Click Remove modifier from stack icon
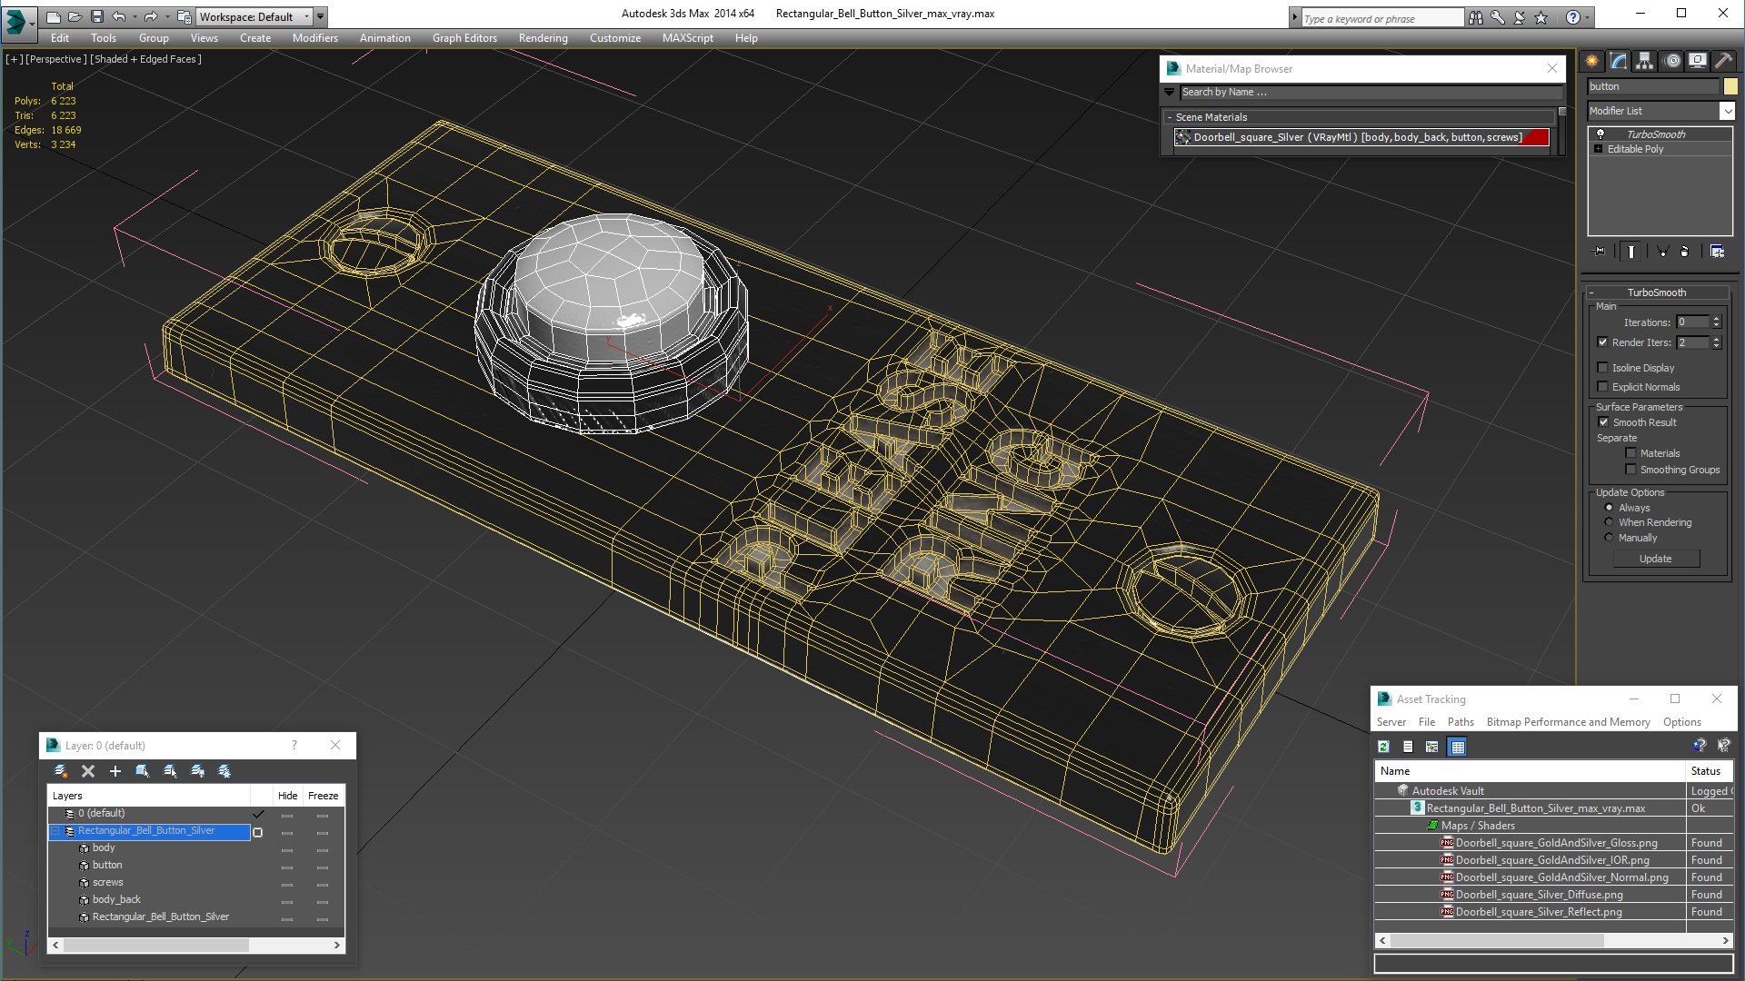This screenshot has width=1745, height=981. point(1684,252)
